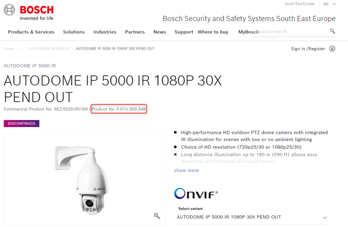Click the Sign In / Register link
The width and height of the screenshot is (348, 227).
tap(308, 49)
